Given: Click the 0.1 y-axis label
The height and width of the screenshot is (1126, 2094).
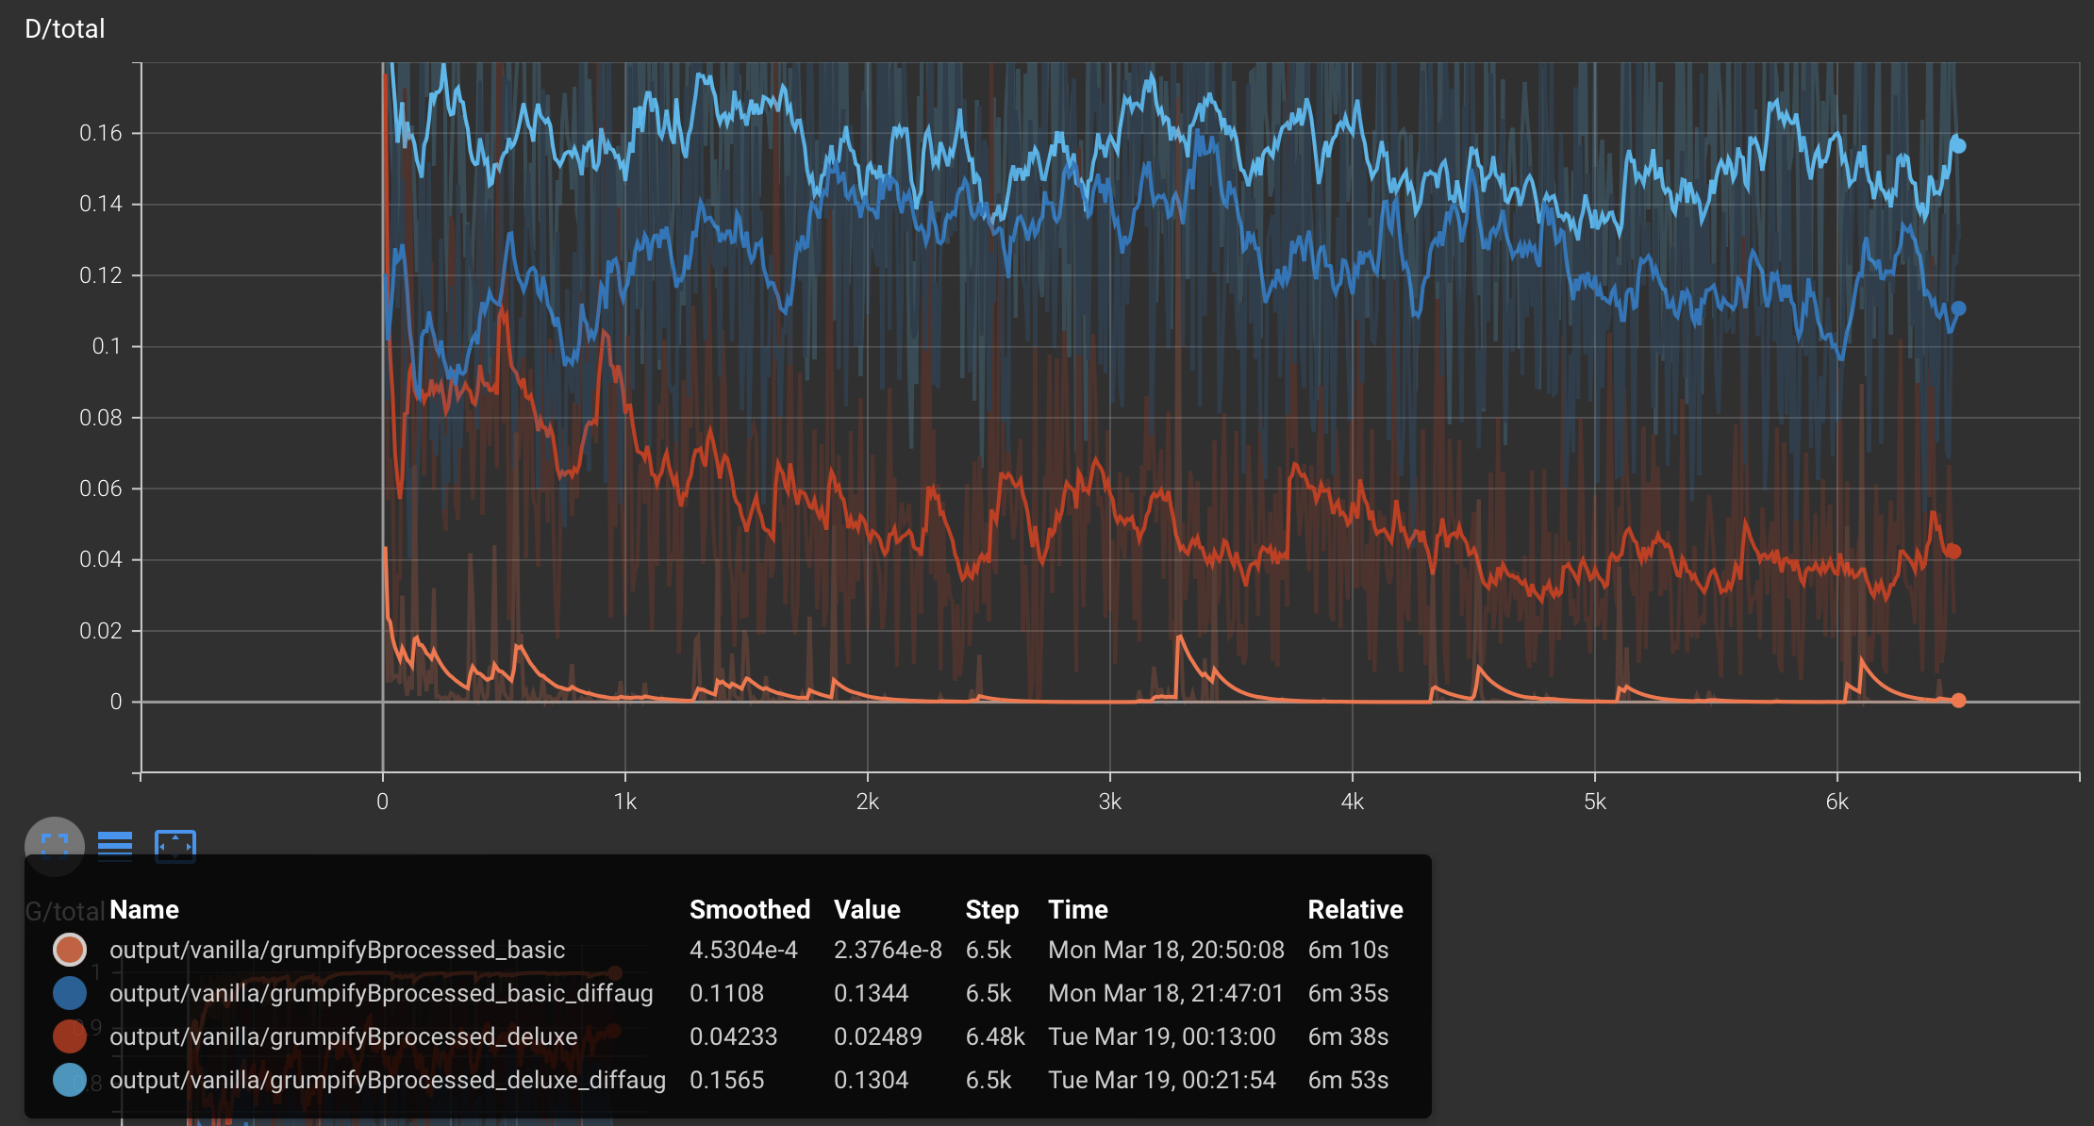Looking at the screenshot, I should click(x=107, y=346).
